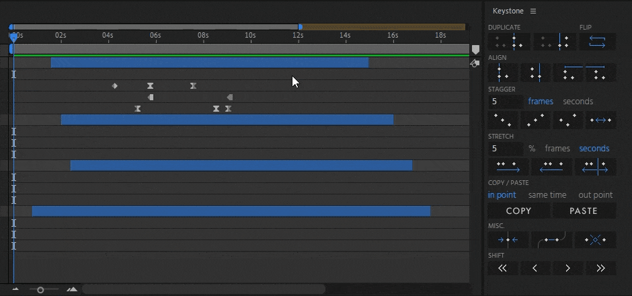This screenshot has height=296, width=632.
Task: Click the first Misc icon with inward arrows
Action: point(508,239)
